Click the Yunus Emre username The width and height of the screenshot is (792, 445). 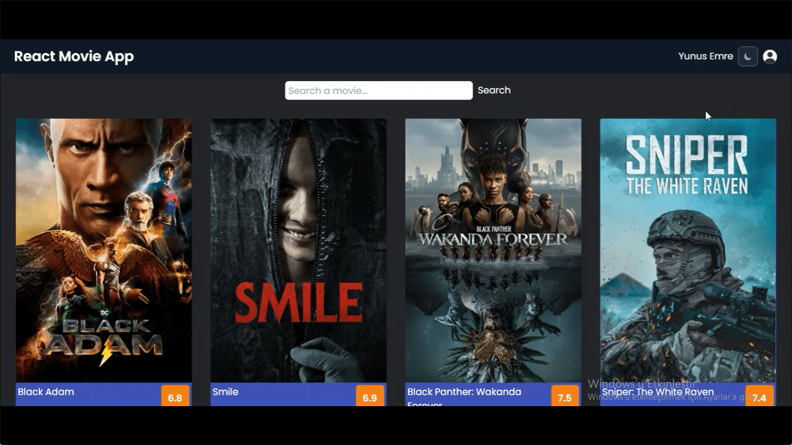(x=706, y=56)
